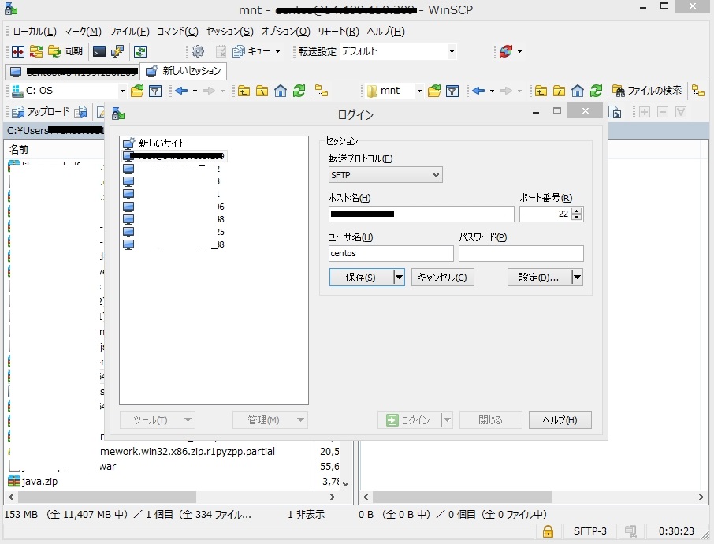The width and height of the screenshot is (714, 544).
Task: Open the セッション(S) menu
Action: click(230, 32)
